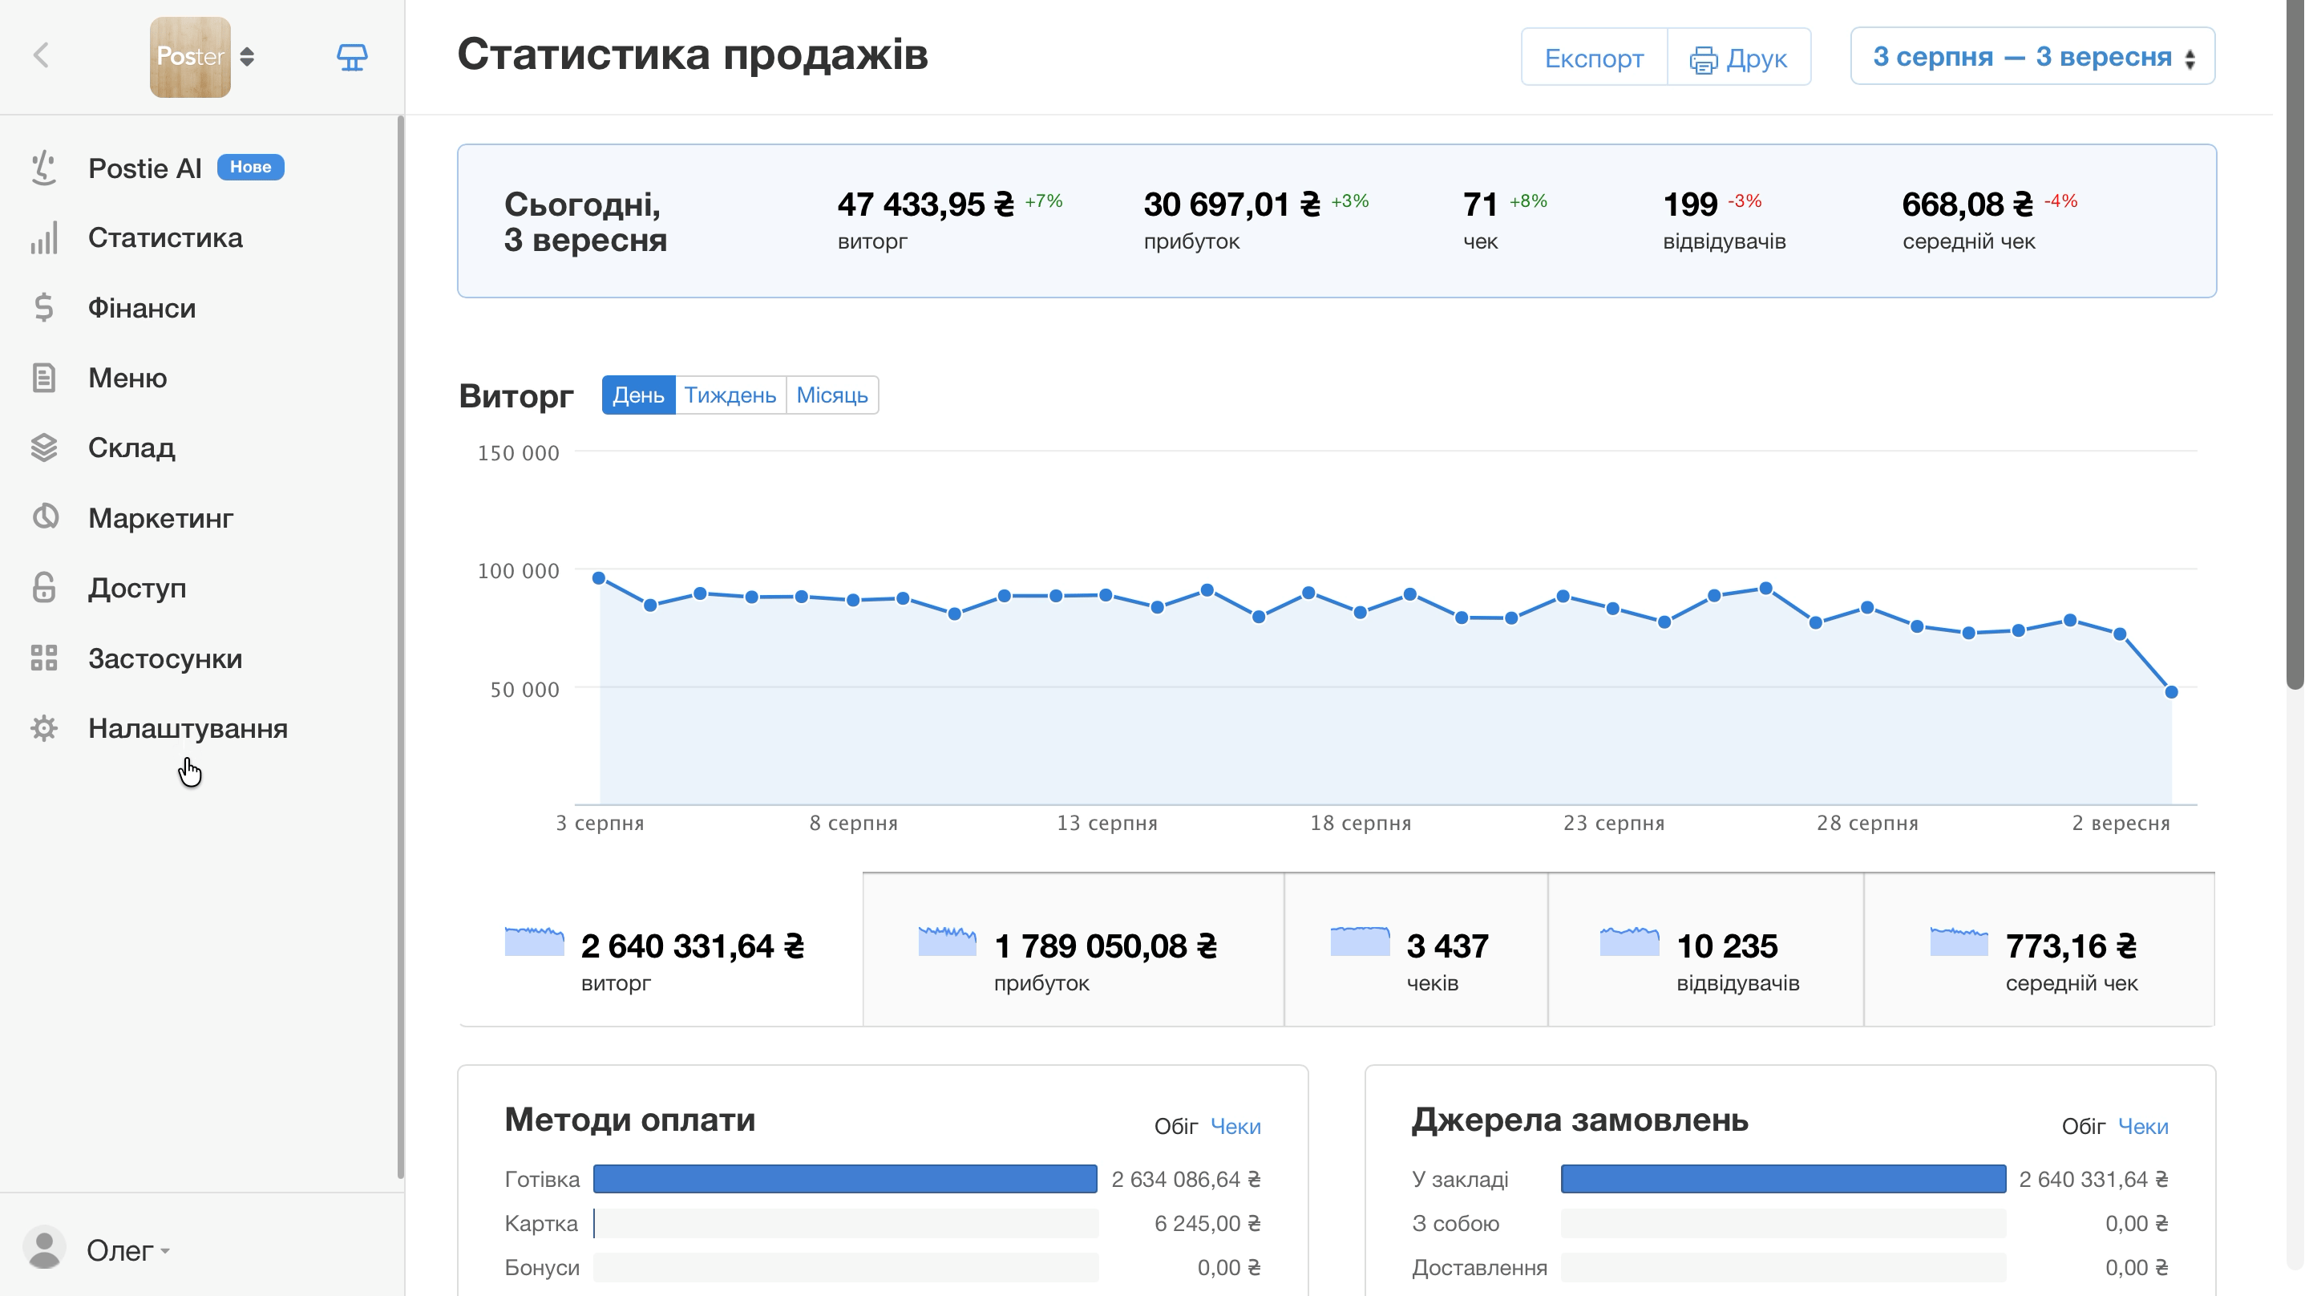Click the чеків mini sparkline icon
The width and height of the screenshot is (2309, 1296).
pos(1360,941)
